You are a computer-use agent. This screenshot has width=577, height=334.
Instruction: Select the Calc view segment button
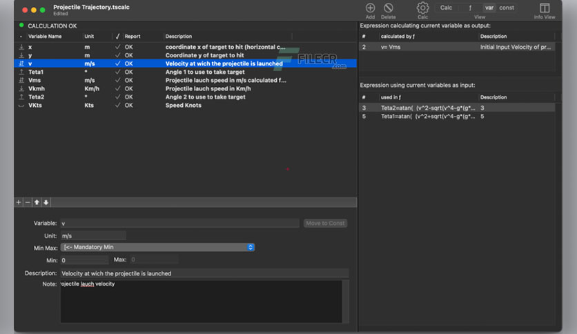[446, 8]
